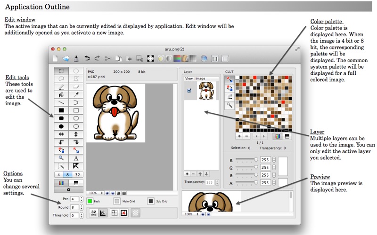Open the preview 100% zoom dropdown
Image resolution: width=377 pixels, height=235 pixels.
click(x=190, y=214)
